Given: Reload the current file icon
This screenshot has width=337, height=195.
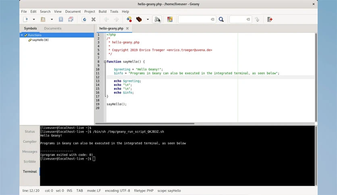Looking at the screenshot, I should click(x=84, y=20).
